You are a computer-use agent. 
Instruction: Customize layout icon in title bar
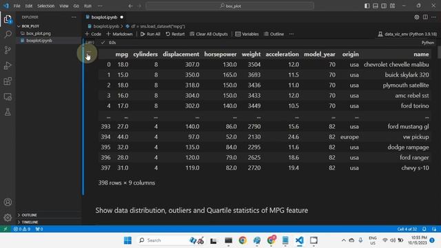[x=392, y=6]
